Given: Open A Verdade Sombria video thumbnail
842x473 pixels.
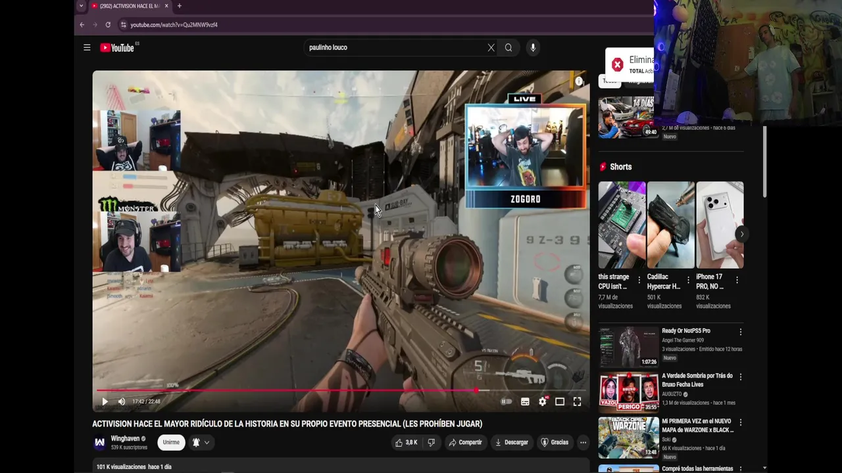Looking at the screenshot, I should (x=628, y=392).
